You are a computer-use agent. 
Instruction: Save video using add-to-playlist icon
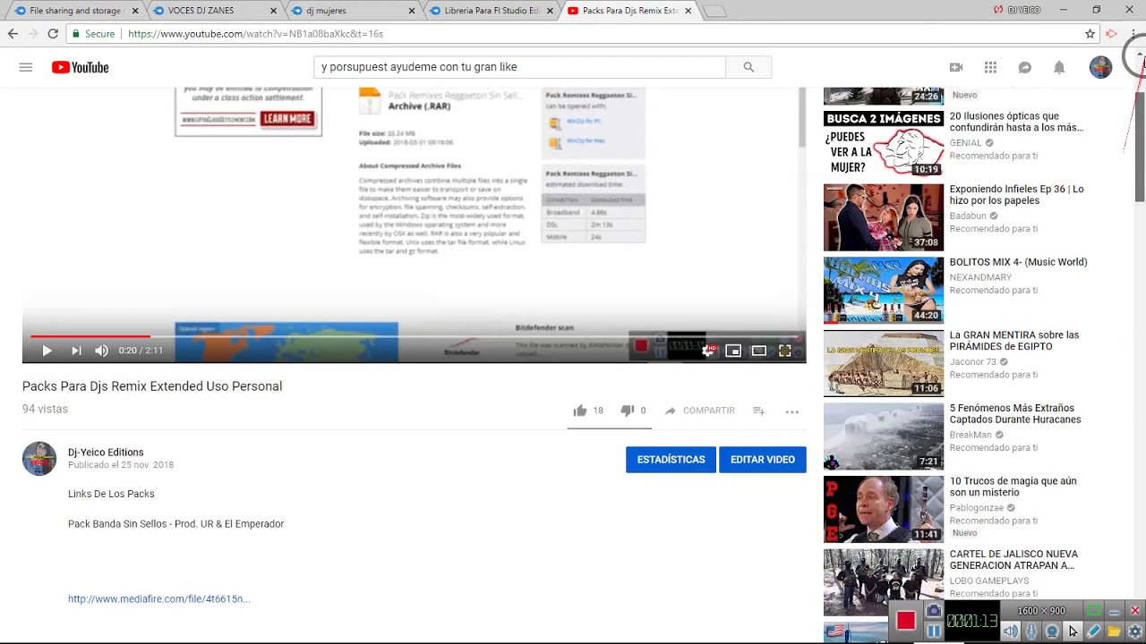click(758, 411)
